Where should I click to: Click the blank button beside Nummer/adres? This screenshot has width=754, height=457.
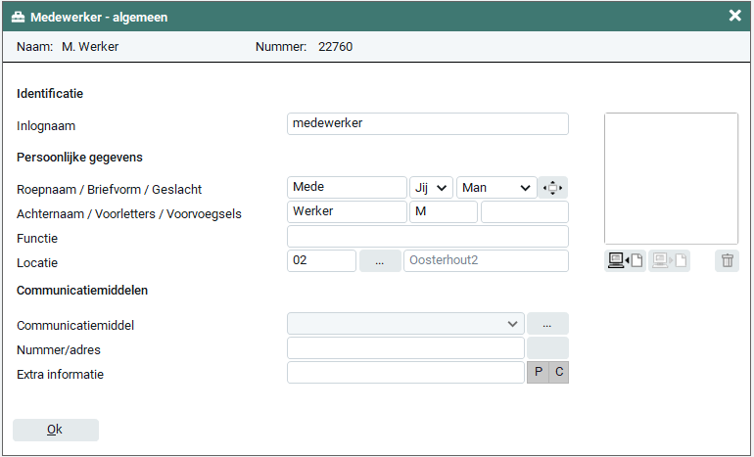[x=547, y=348]
